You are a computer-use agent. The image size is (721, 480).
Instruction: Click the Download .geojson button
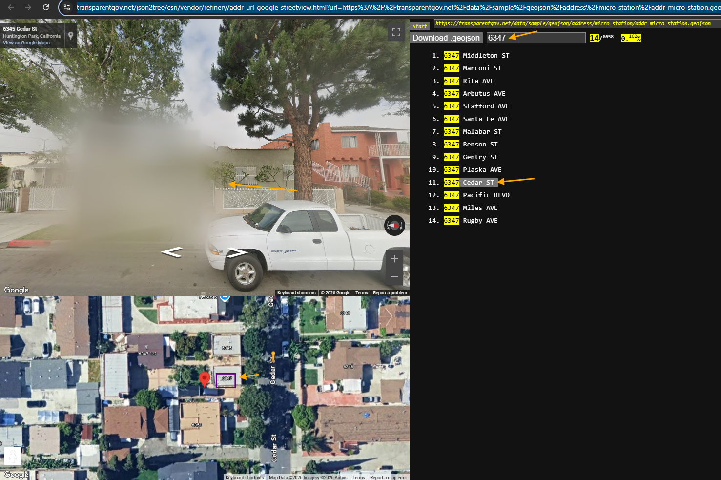446,38
